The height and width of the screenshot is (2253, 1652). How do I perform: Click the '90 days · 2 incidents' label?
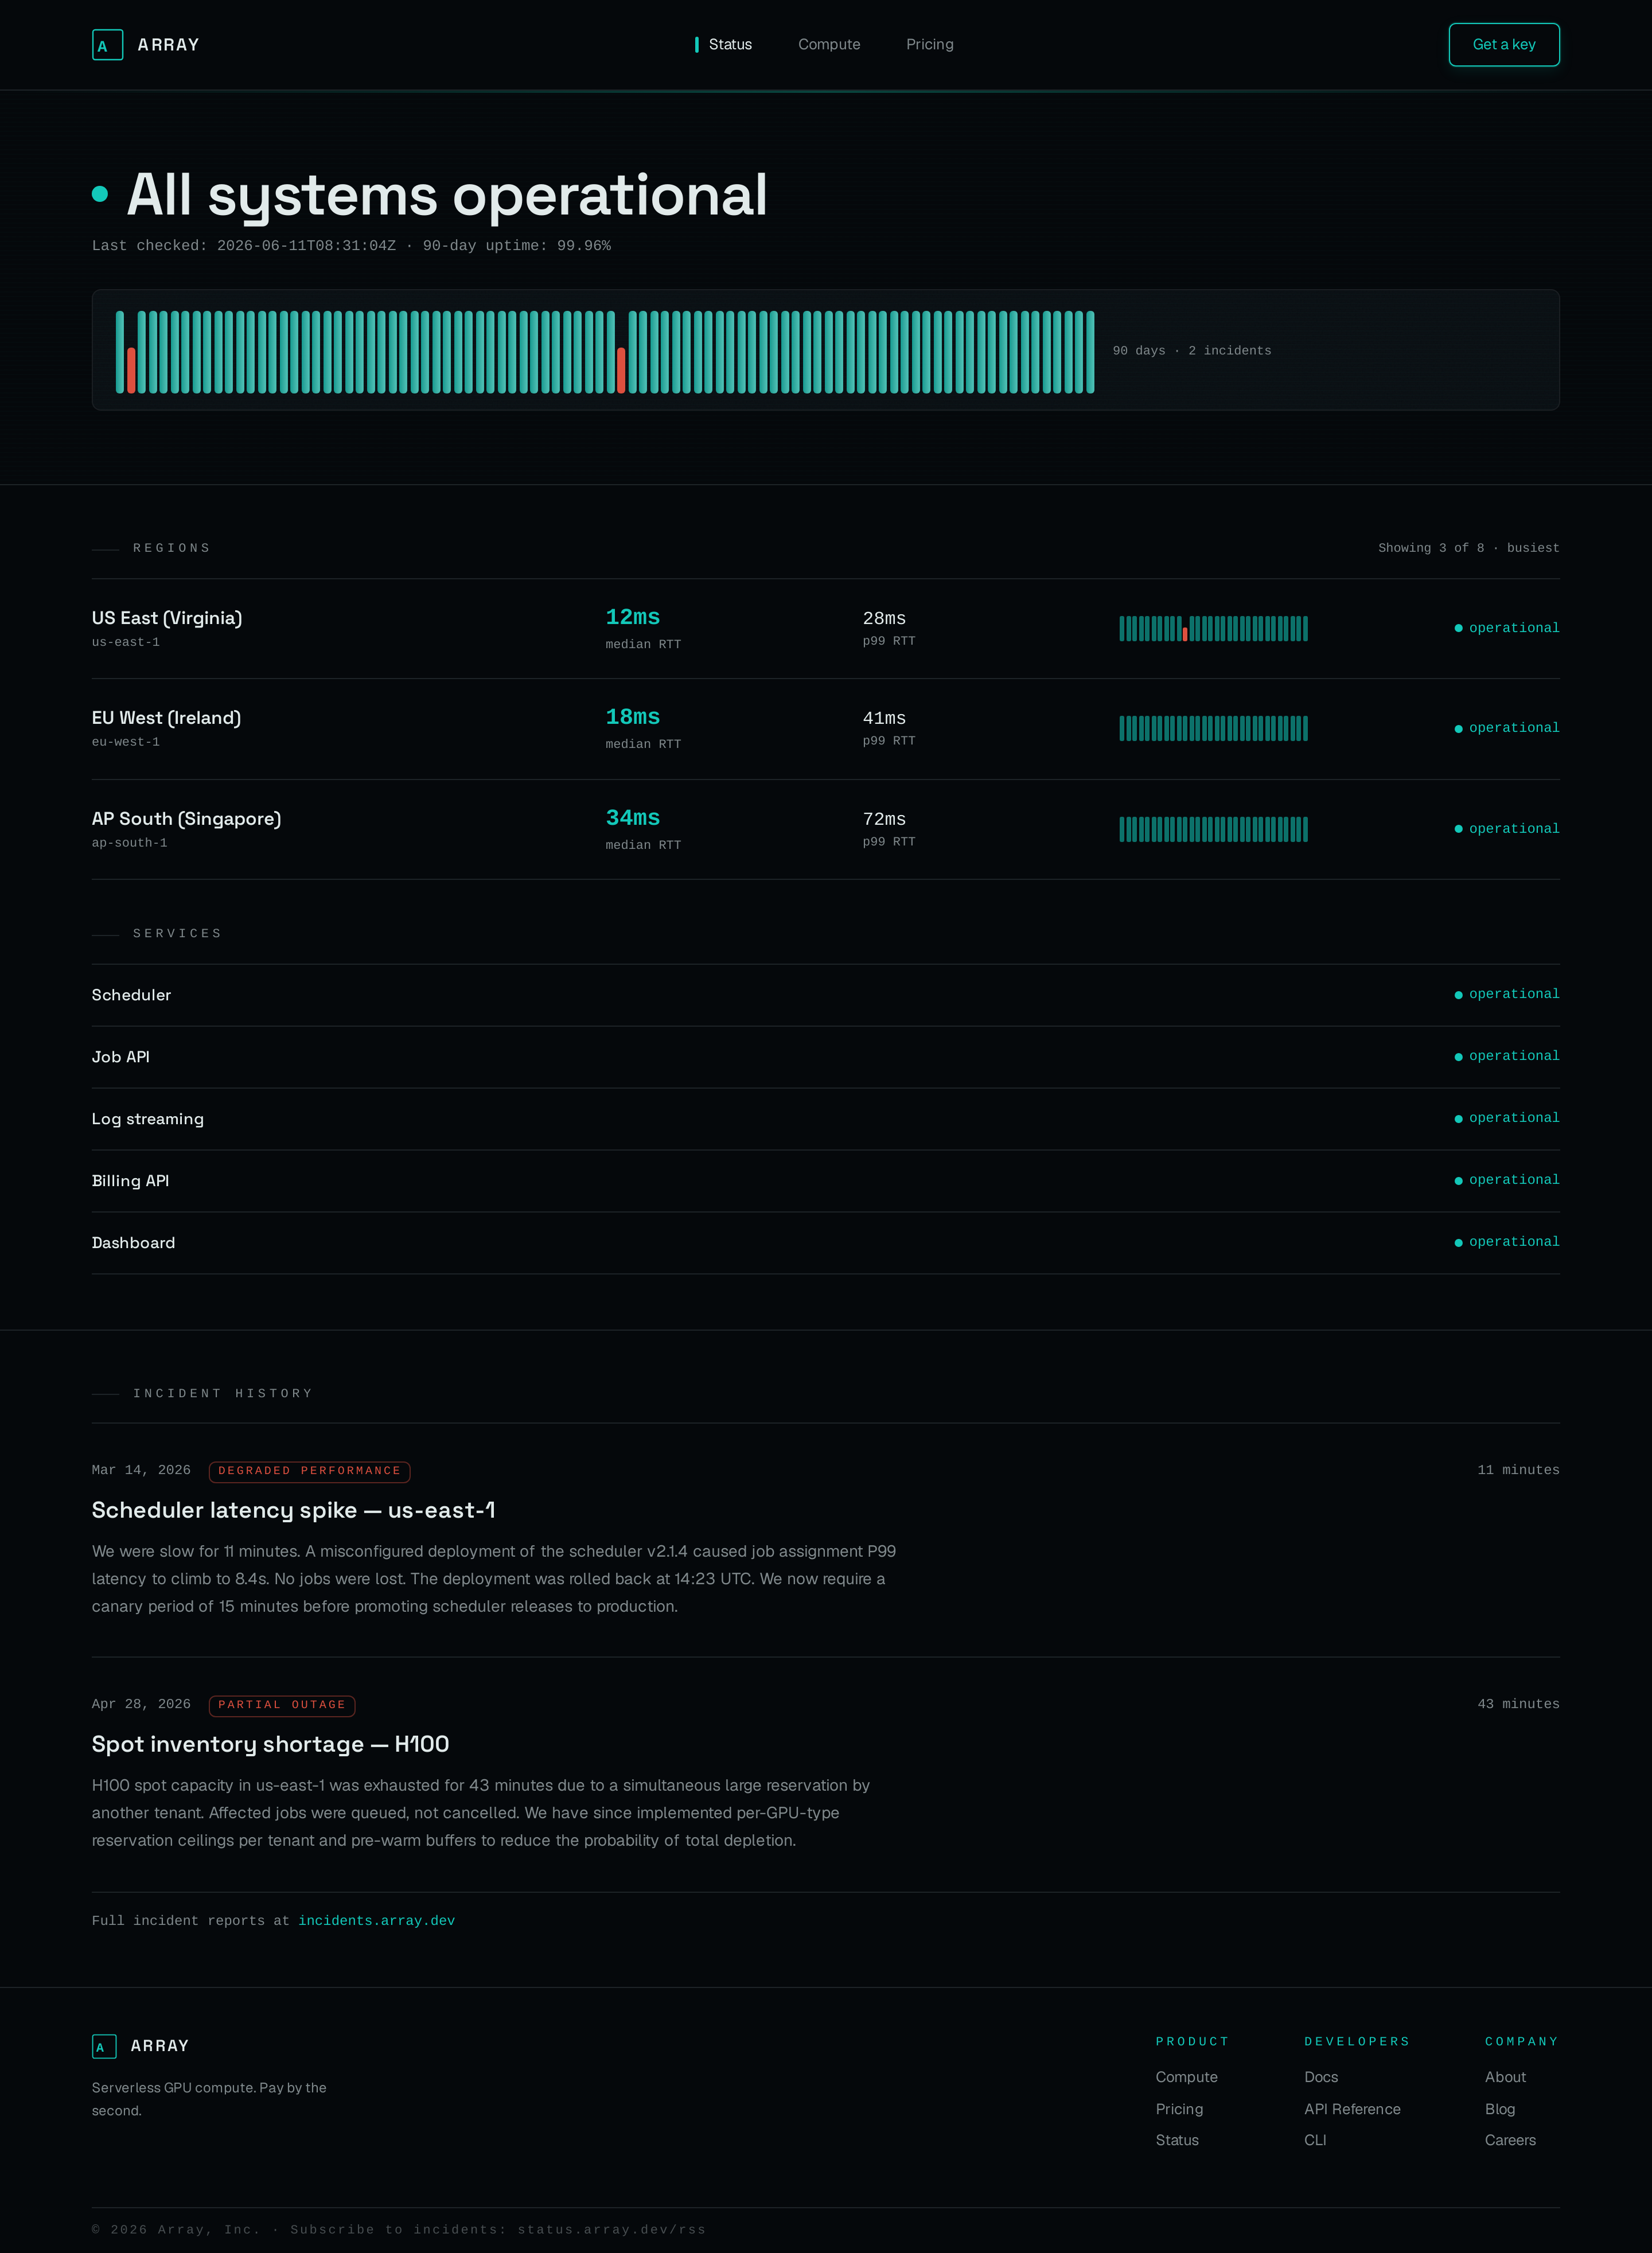[x=1192, y=351]
